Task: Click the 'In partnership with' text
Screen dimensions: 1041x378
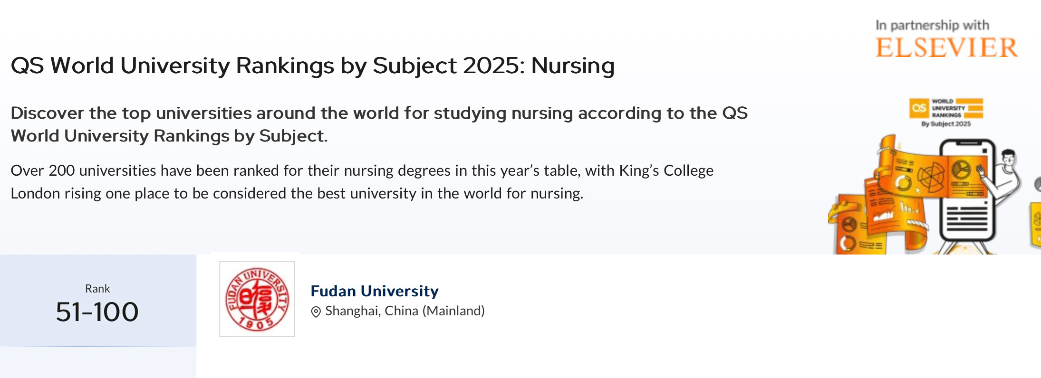Action: coord(932,25)
